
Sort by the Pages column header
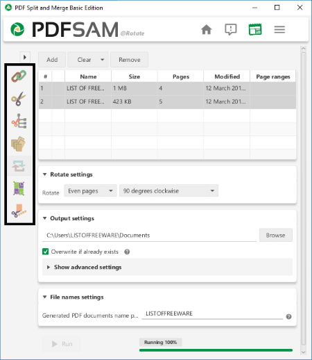(181, 76)
